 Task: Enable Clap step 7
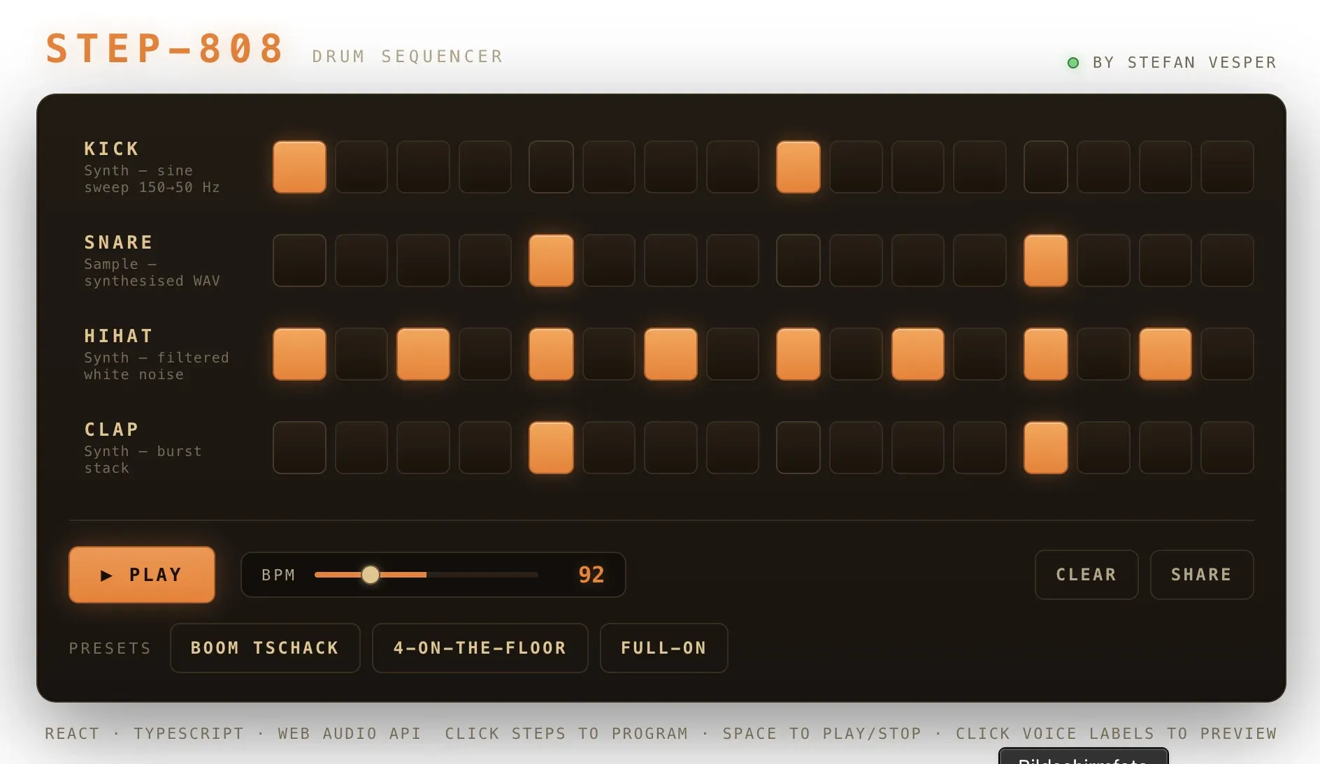(x=670, y=448)
